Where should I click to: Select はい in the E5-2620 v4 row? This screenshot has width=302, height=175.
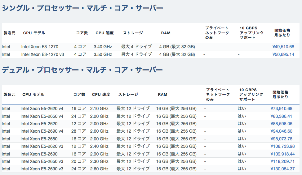242,109
